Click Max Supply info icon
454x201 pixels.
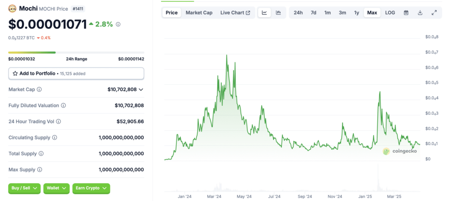[x=40, y=170]
